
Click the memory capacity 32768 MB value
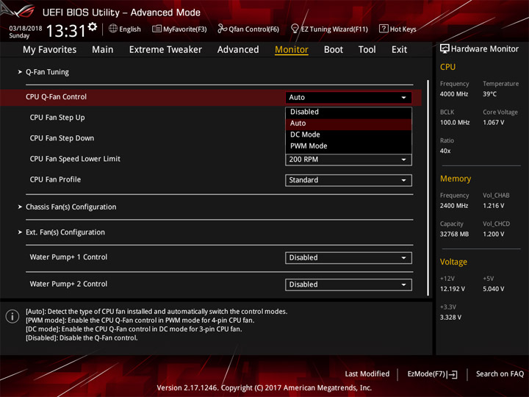click(454, 235)
